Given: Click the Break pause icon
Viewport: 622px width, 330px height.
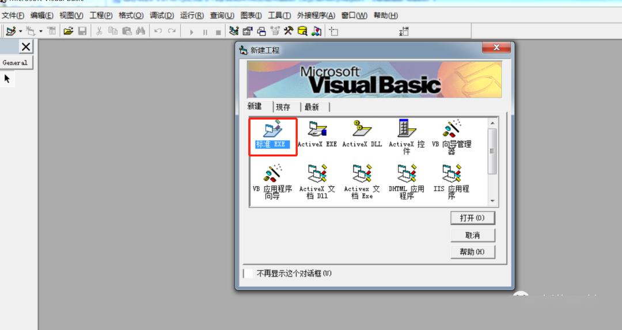Looking at the screenshot, I should click(x=205, y=32).
